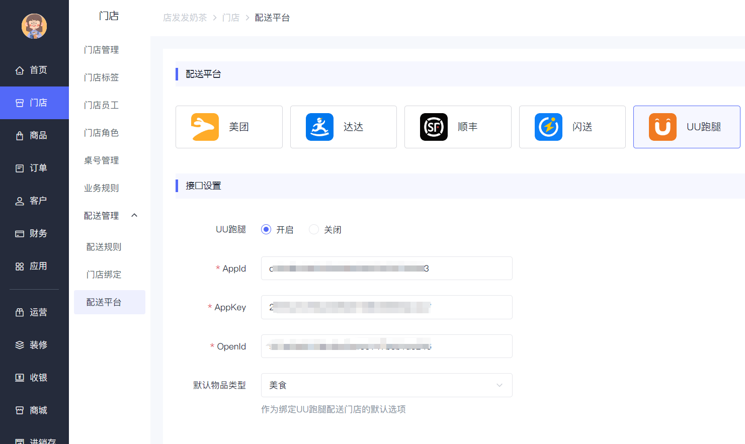The width and height of the screenshot is (745, 444).
Task: Click the 收银 register icon
Action: 20,378
